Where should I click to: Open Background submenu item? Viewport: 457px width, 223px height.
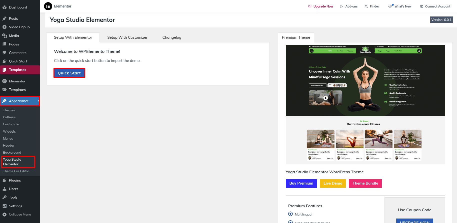click(x=12, y=152)
